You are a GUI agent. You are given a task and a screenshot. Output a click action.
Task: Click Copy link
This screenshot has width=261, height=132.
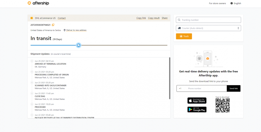tap(141, 18)
